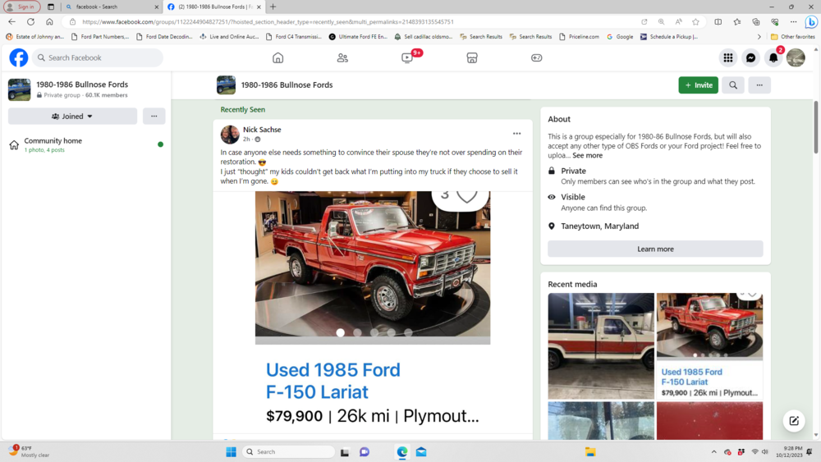Open the Facebook menu grid icon
The width and height of the screenshot is (821, 462).
(x=728, y=57)
